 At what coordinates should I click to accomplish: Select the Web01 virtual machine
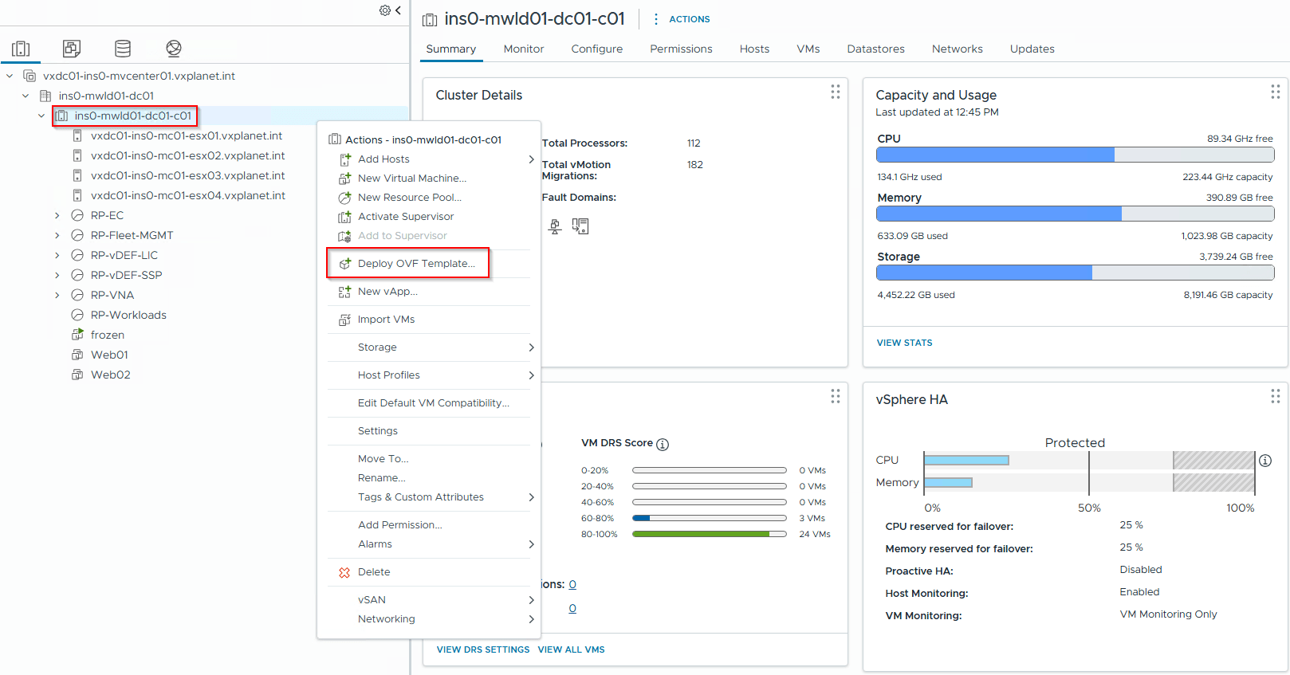tap(109, 355)
